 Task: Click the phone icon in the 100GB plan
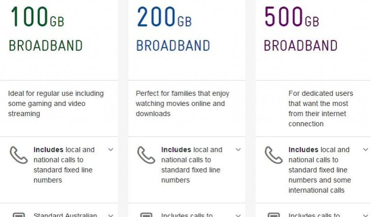[x=18, y=155]
